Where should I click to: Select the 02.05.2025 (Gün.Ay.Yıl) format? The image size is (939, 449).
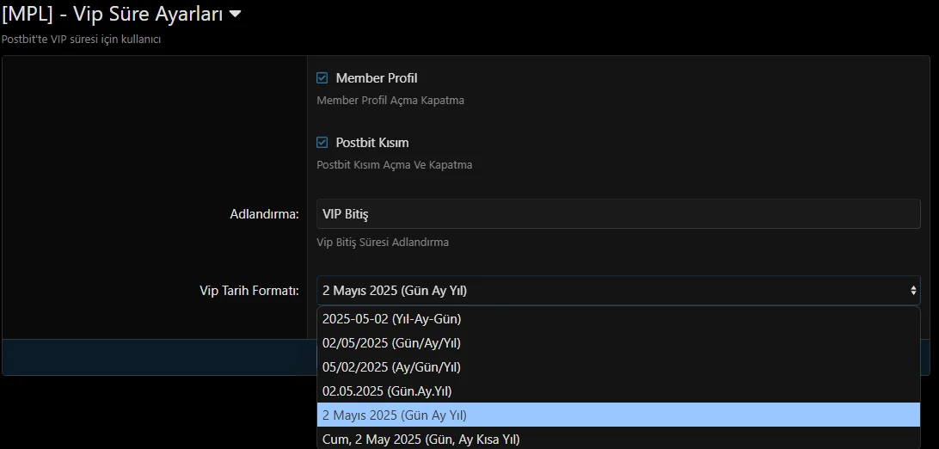(387, 391)
